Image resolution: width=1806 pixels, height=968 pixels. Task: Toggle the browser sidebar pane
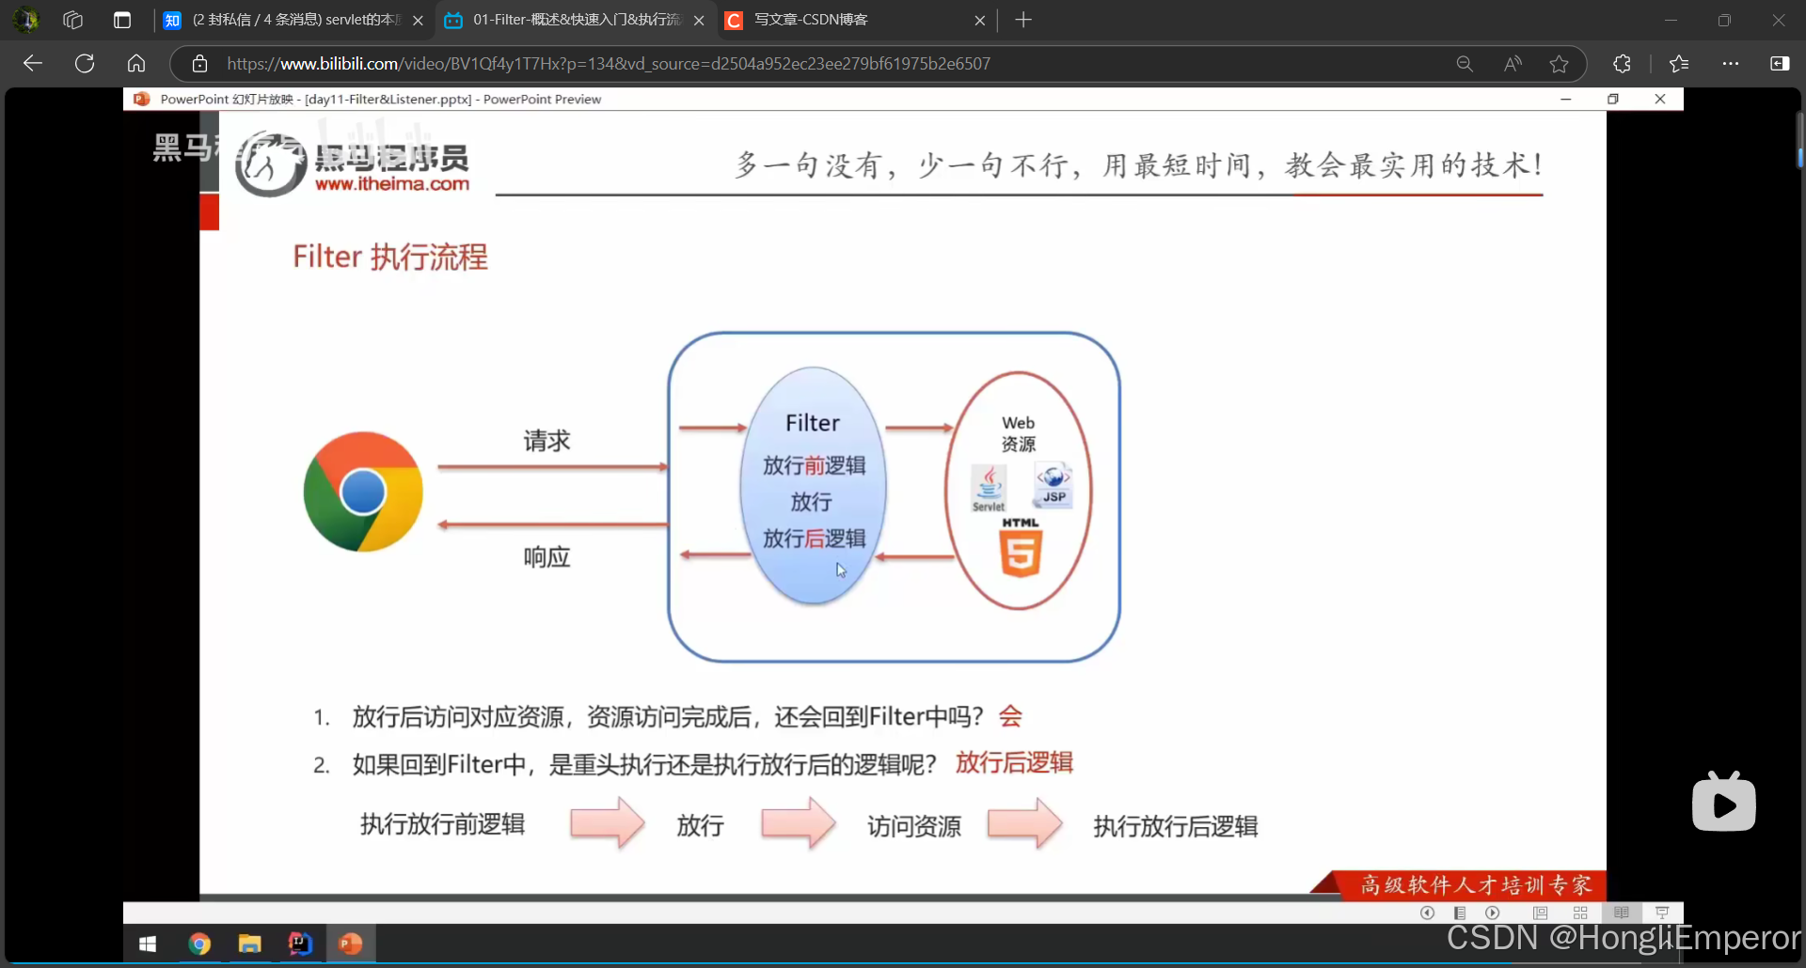coord(1780,63)
